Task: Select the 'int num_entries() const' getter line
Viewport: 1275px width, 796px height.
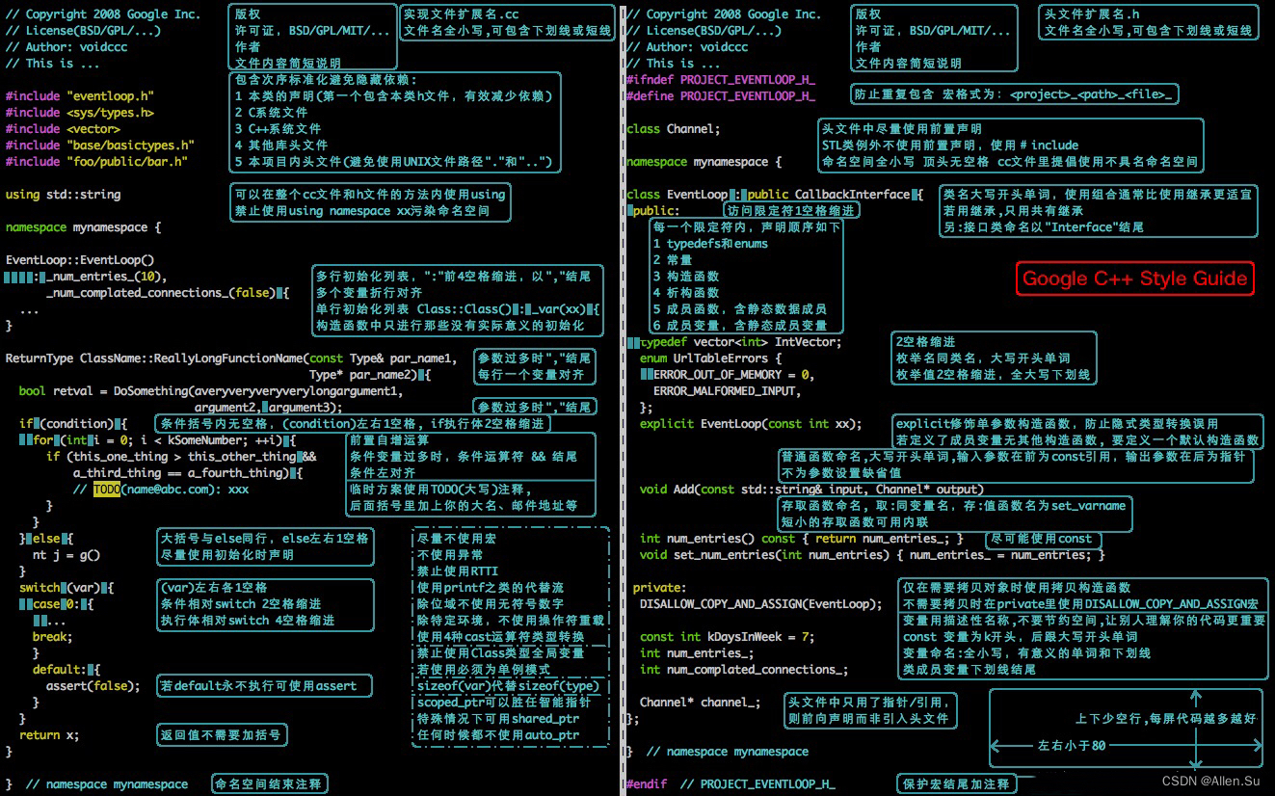Action: [802, 539]
